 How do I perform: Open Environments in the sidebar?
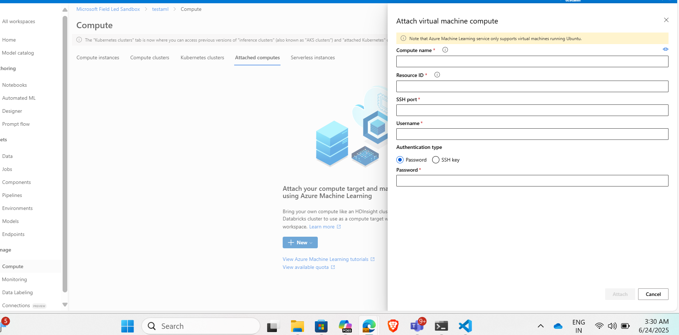(x=17, y=208)
